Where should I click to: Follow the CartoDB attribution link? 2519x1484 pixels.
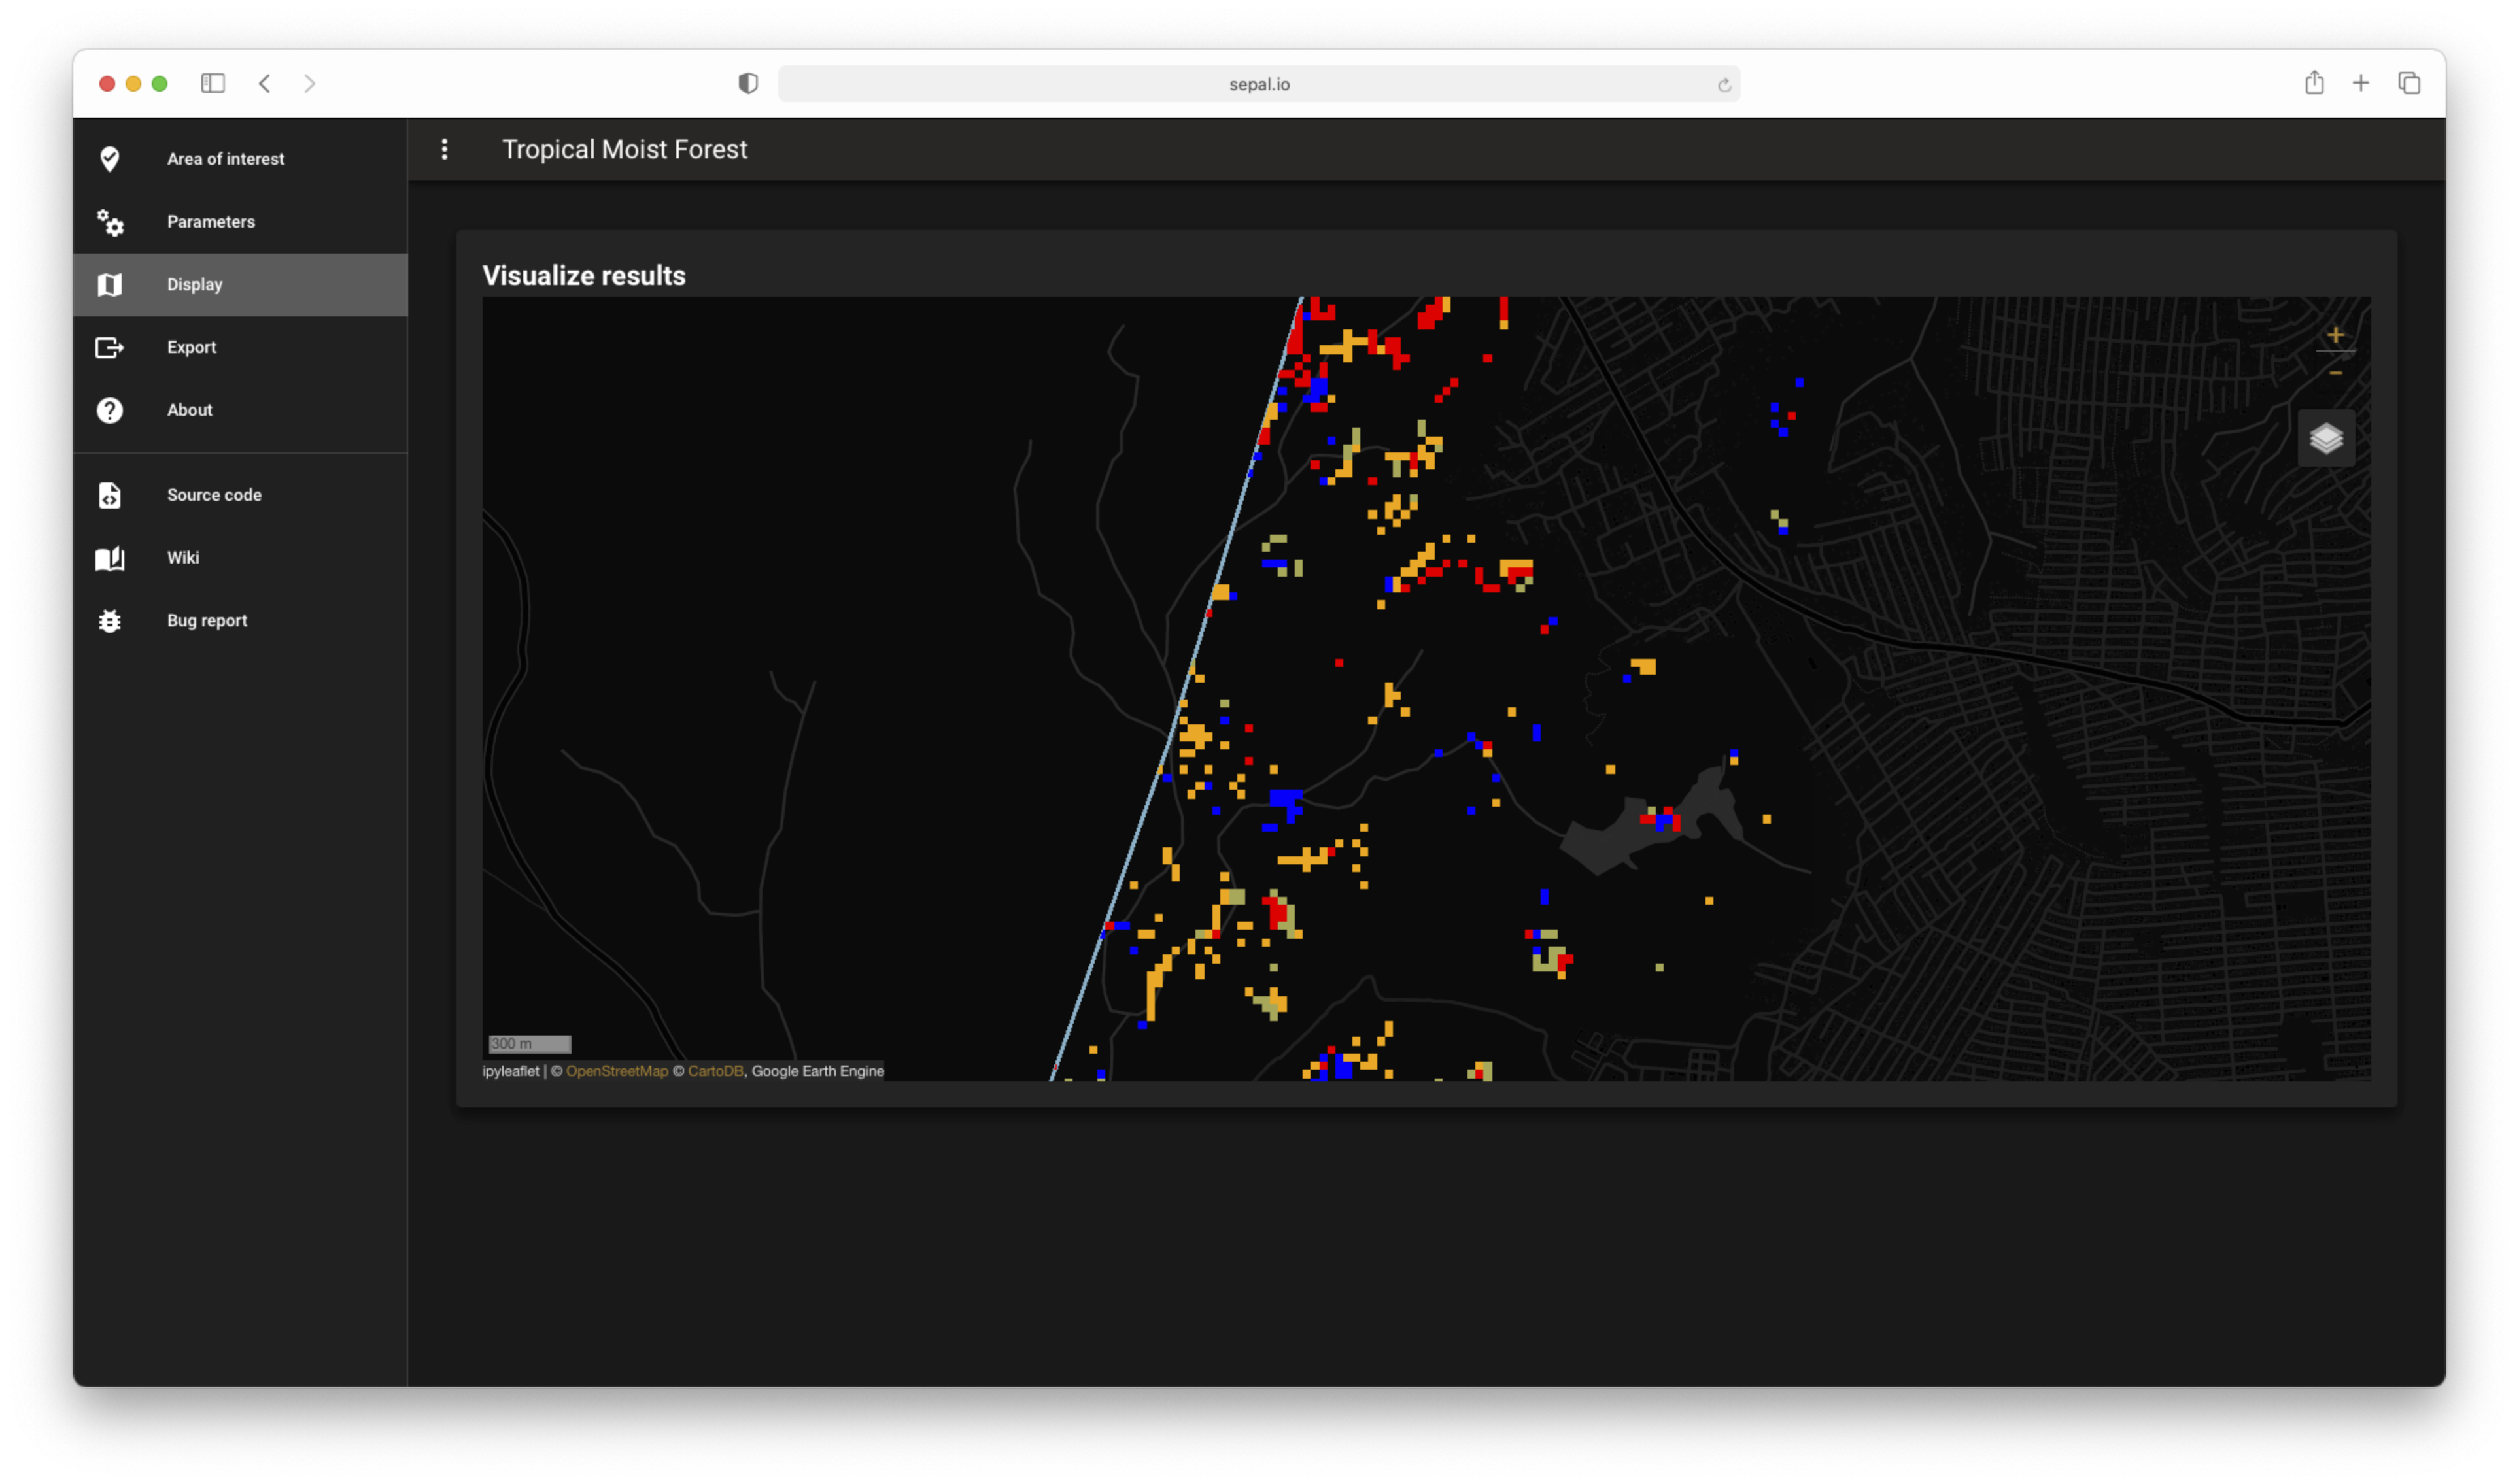pyautogui.click(x=715, y=1071)
